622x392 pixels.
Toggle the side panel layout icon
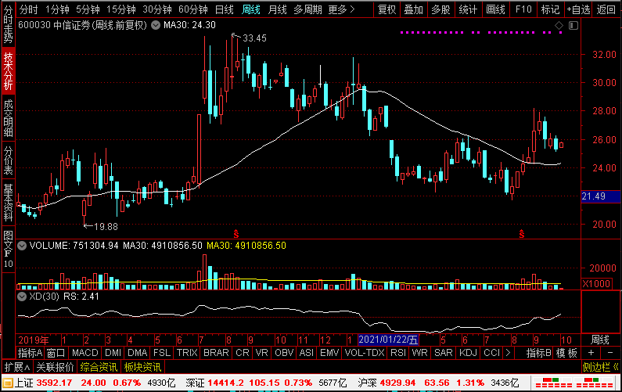[x=573, y=26]
